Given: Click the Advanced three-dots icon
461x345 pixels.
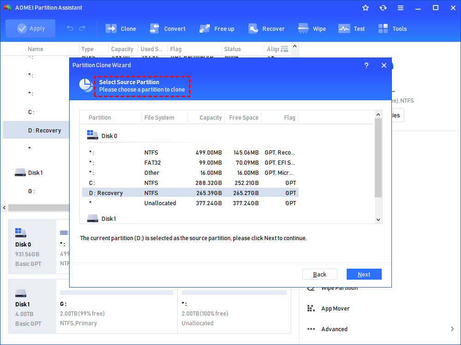Looking at the screenshot, I should point(311,329).
